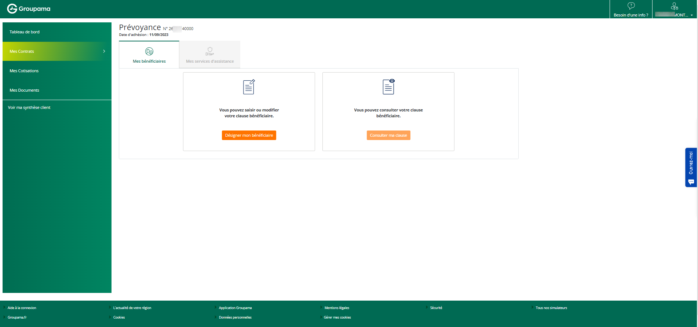This screenshot has height=327, width=698.
Task: Open 'Mentions légales' footer link
Action: (337, 308)
